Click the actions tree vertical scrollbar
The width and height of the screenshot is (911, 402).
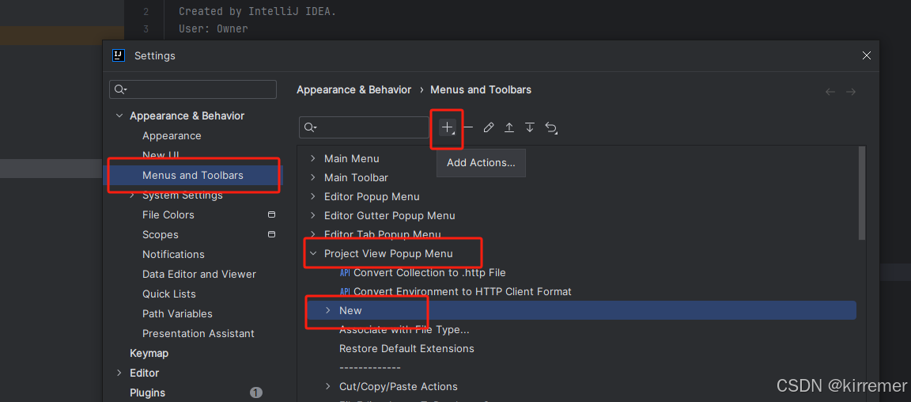[862, 193]
